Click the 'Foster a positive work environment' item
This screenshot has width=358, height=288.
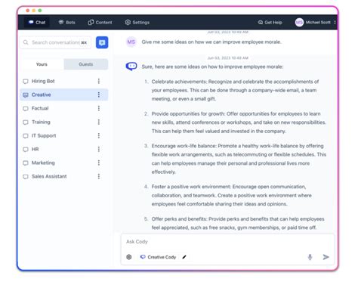[x=231, y=195]
